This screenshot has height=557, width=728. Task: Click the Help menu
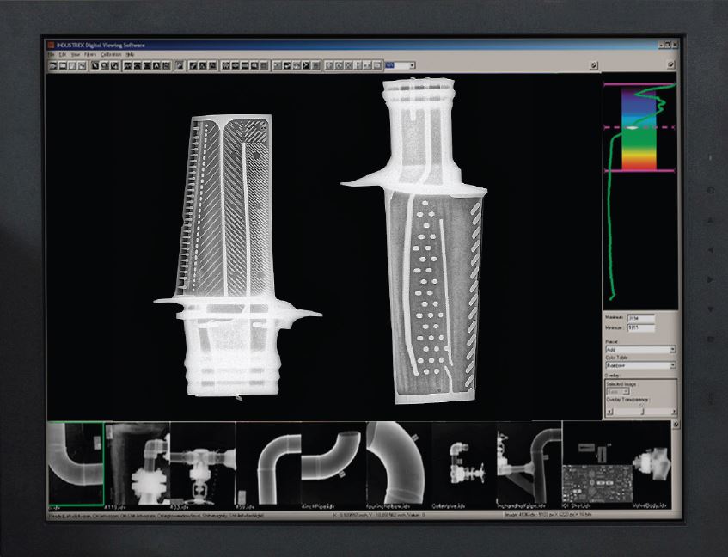pos(131,54)
